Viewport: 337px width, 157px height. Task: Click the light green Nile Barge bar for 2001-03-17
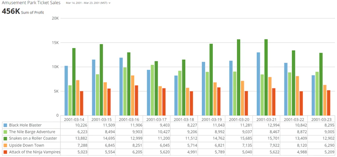(152, 90)
